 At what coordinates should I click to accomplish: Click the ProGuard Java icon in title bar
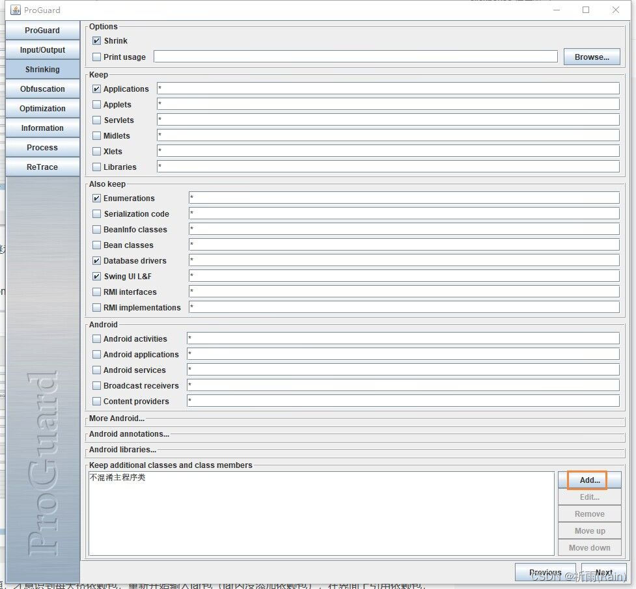tap(16, 10)
